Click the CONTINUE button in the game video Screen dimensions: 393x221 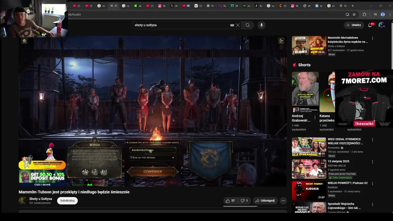coord(153,172)
